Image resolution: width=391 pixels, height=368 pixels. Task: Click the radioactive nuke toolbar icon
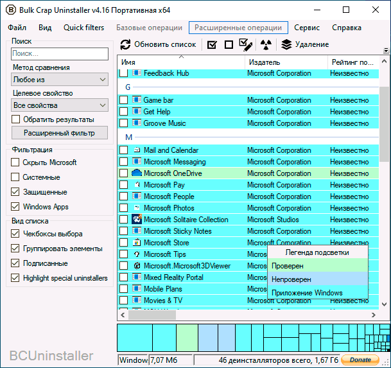pos(266,45)
